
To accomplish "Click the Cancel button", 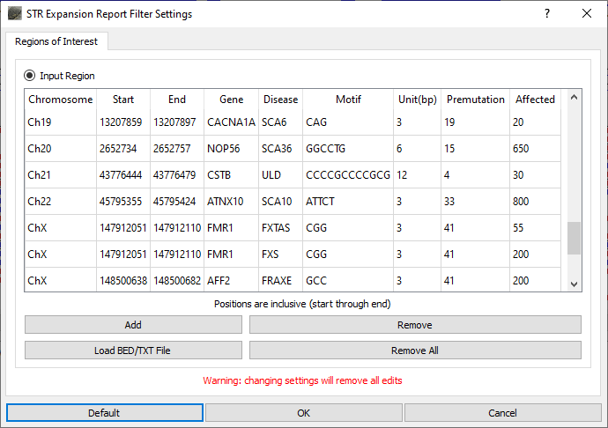I will tap(503, 413).
